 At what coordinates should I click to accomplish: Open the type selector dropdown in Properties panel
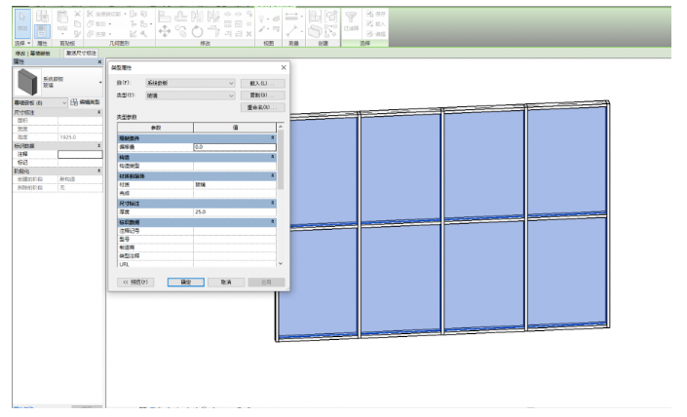pyautogui.click(x=100, y=83)
